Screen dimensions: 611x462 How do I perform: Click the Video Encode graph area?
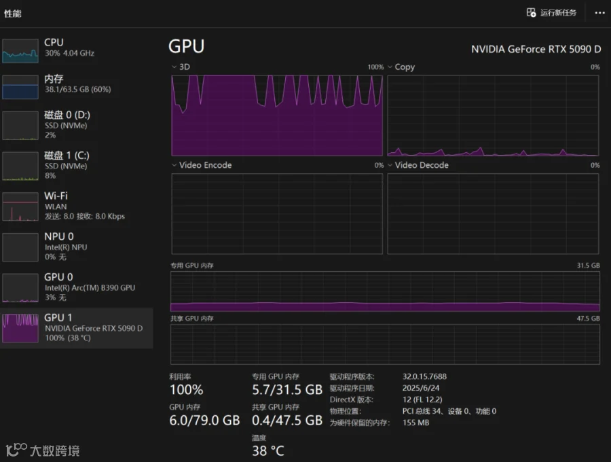pos(277,213)
